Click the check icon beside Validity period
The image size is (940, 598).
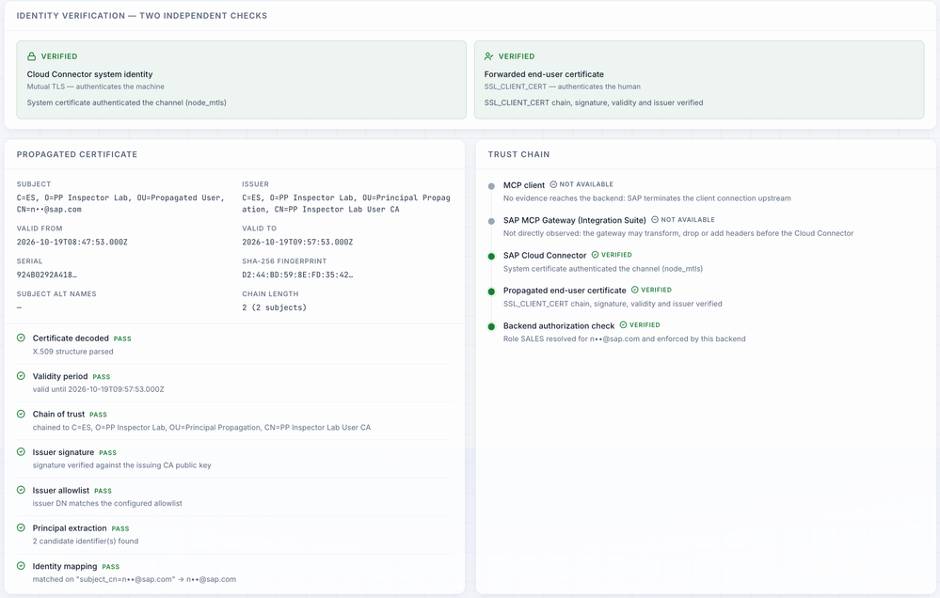point(21,376)
